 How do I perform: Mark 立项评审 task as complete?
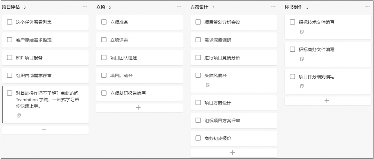[104, 40]
